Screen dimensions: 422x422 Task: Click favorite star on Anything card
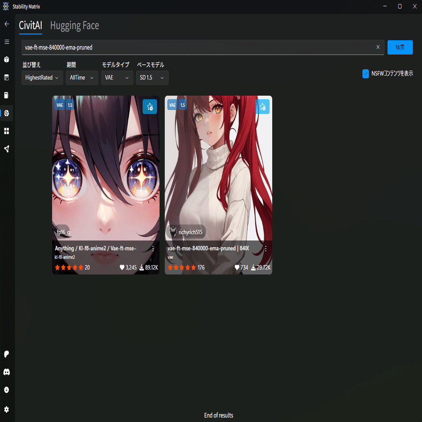tap(150, 106)
